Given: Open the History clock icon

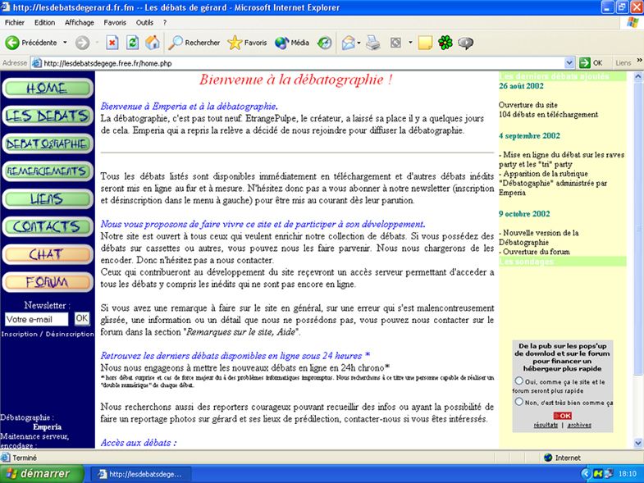Looking at the screenshot, I should coord(325,43).
